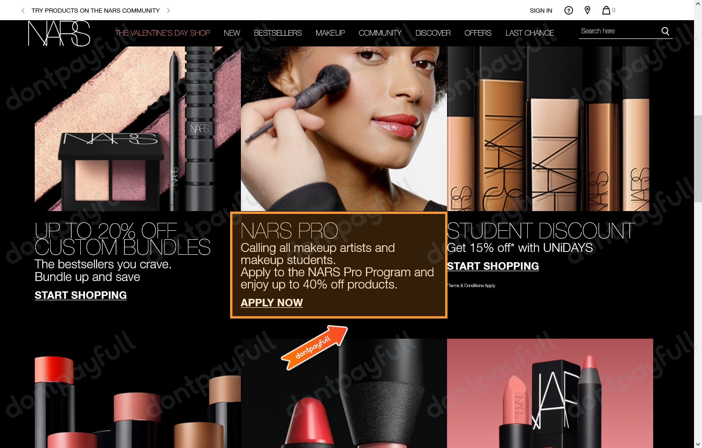Click the Sign In link
702x448 pixels.
[541, 10]
